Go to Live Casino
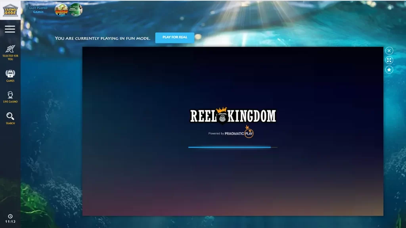406x228 pixels. (x=10, y=97)
